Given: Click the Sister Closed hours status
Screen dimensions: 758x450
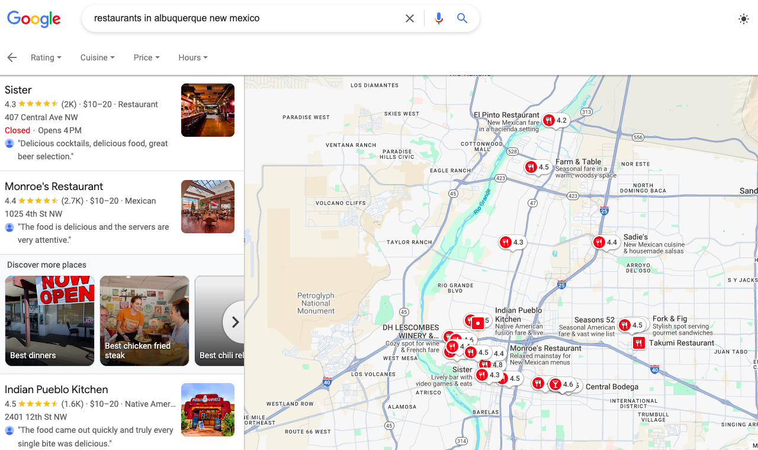Looking at the screenshot, I should click(x=17, y=130).
